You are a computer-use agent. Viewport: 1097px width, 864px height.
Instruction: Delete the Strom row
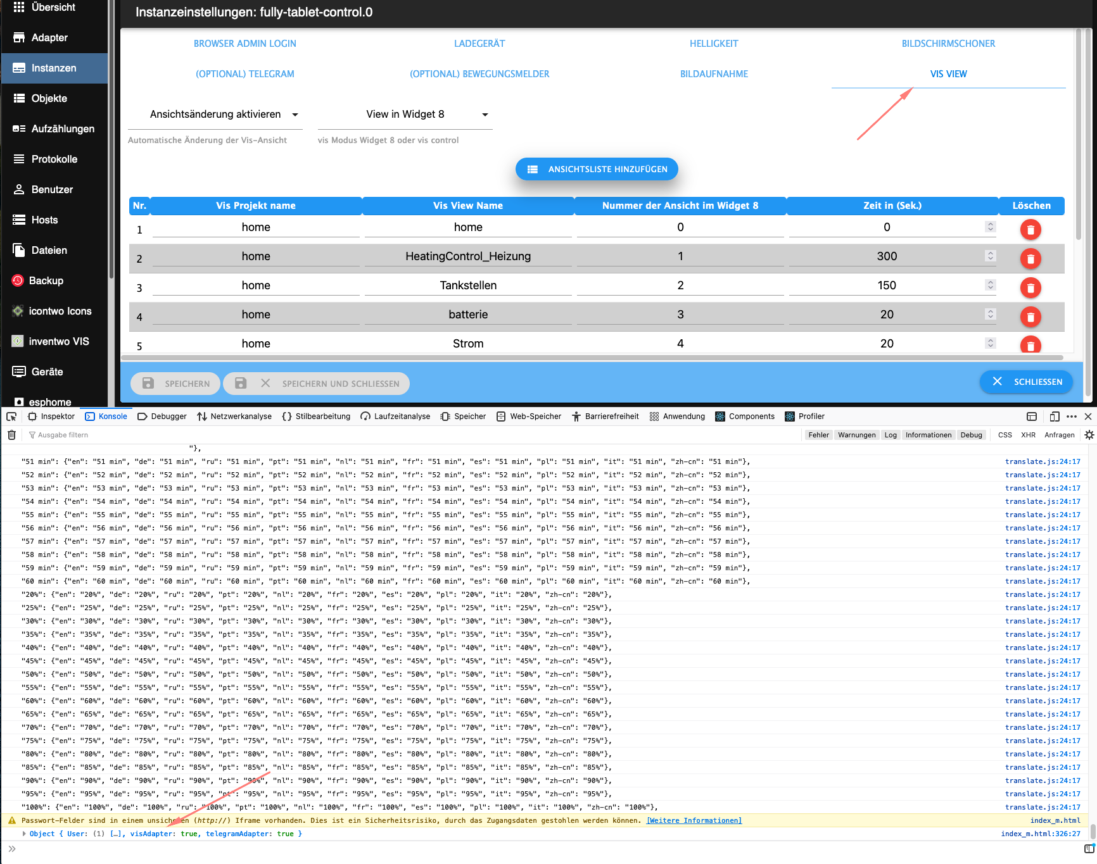[x=1030, y=345]
